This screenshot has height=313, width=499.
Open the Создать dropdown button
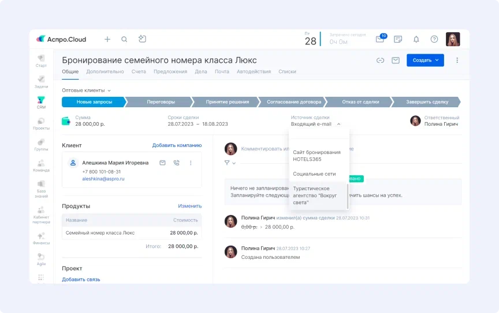click(x=425, y=61)
